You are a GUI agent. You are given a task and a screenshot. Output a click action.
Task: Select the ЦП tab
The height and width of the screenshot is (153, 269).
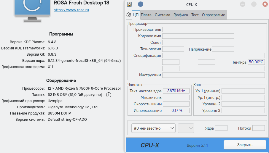coord(136,15)
